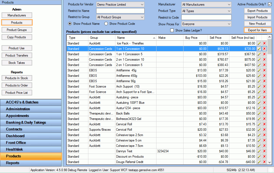274x173 pixels.
Task: Open the Copy Products page
Action: [17, 37]
